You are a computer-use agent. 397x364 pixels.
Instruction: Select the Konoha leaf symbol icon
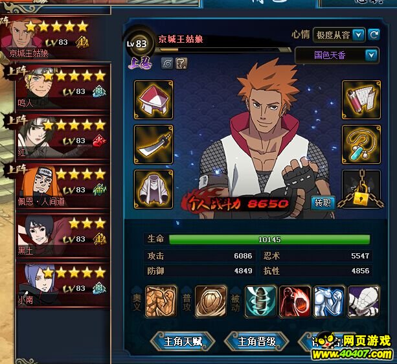[x=167, y=63]
